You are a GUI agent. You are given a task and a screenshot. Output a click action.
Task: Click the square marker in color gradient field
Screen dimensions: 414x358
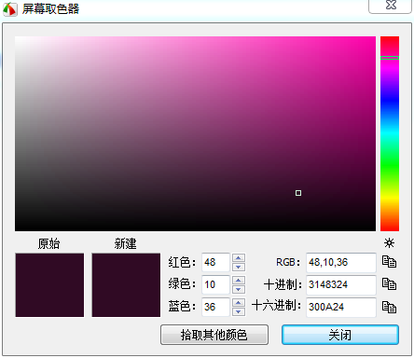click(298, 193)
